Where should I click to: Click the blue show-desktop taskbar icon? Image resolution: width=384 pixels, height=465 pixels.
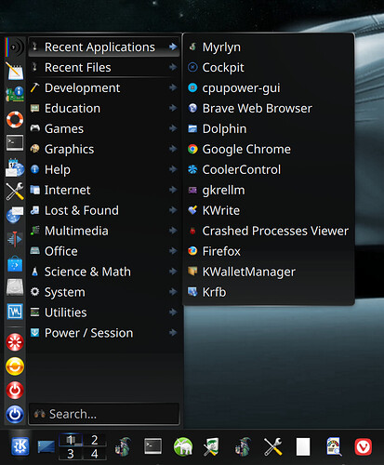tap(46, 447)
